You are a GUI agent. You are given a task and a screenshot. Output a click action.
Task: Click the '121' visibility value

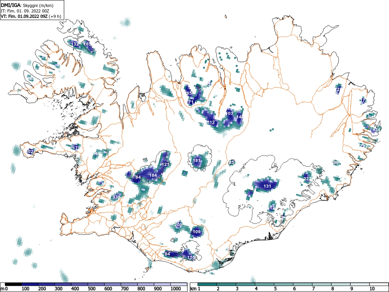click(x=165, y=164)
